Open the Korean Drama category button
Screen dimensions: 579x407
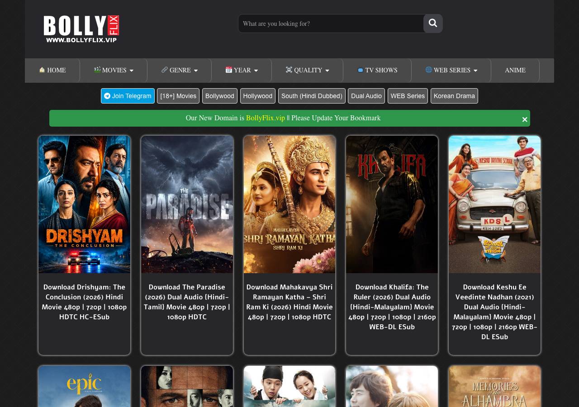(x=454, y=96)
